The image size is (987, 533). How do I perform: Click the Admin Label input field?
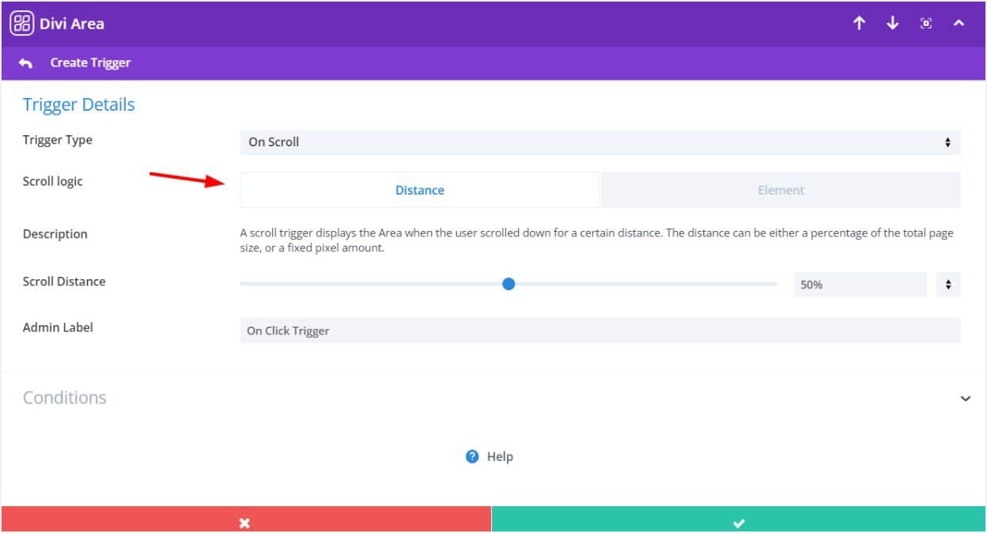600,331
